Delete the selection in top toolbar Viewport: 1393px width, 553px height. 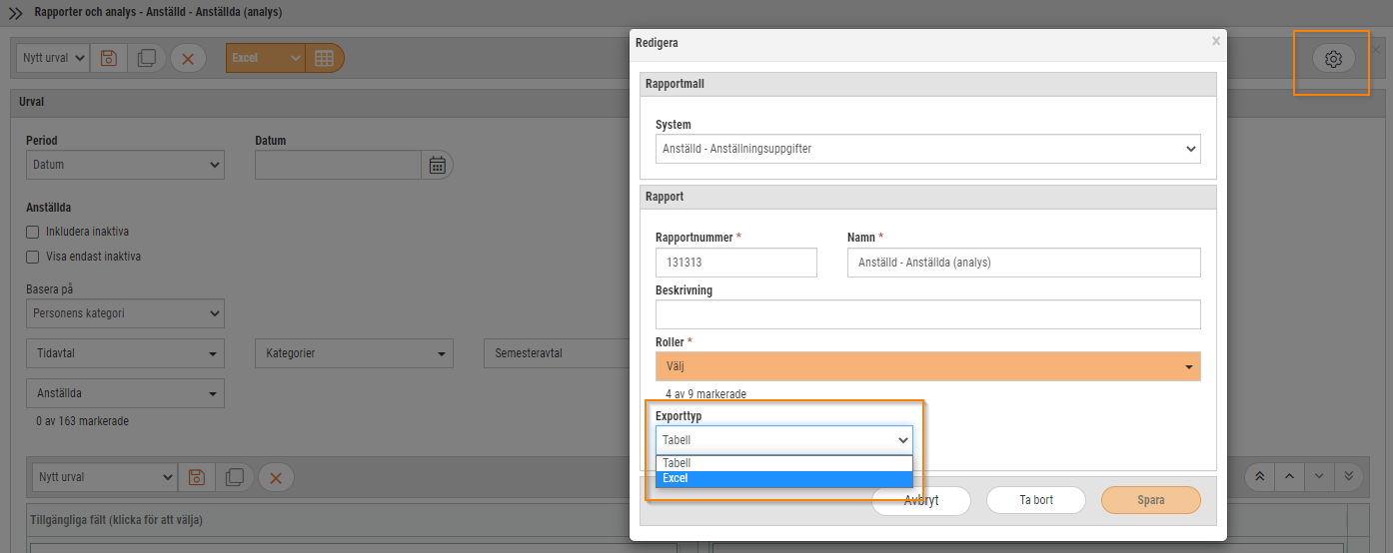pos(188,58)
